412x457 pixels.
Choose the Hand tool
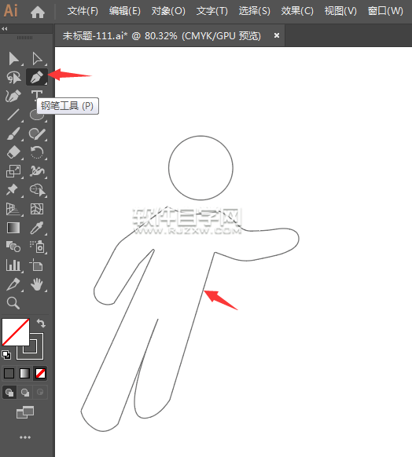coord(37,284)
